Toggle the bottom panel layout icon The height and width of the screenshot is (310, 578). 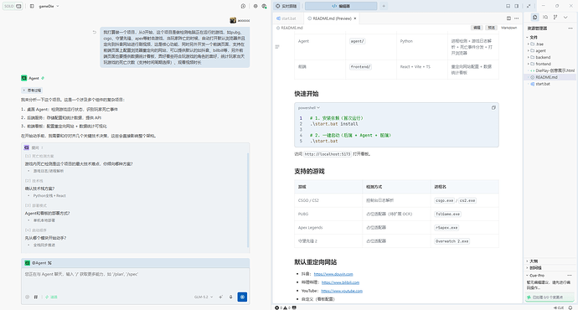pyautogui.click(x=508, y=6)
